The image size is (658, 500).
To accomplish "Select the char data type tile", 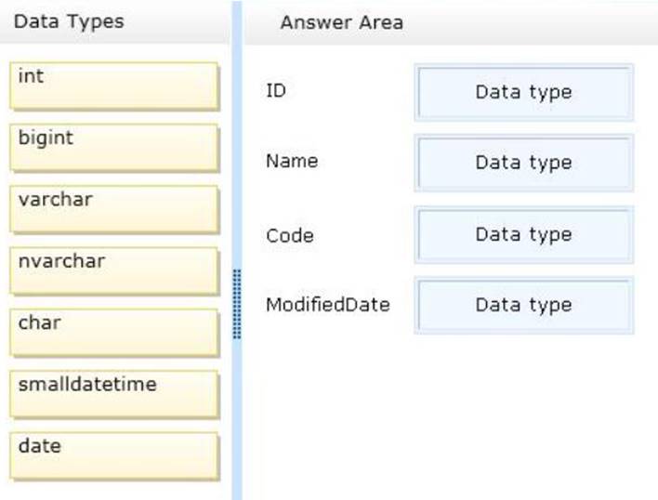I will pos(114,333).
